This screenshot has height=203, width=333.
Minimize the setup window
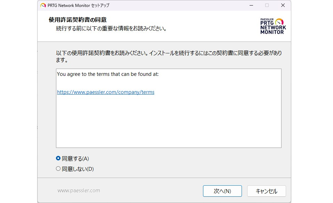tap(251, 5)
